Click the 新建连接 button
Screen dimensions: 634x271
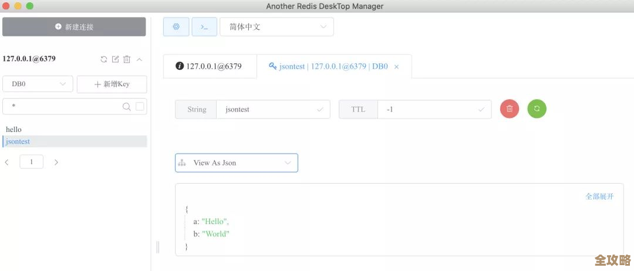74,27
